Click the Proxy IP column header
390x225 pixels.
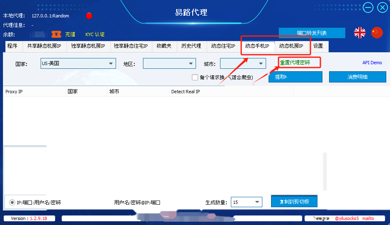pos(34,92)
